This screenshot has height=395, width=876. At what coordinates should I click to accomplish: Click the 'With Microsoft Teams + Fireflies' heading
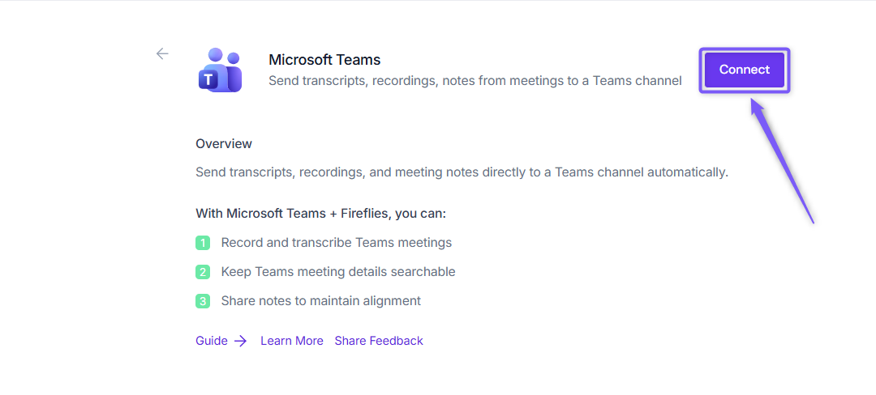(320, 214)
